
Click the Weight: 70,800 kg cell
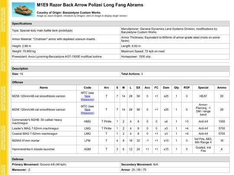tap(65, 51)
